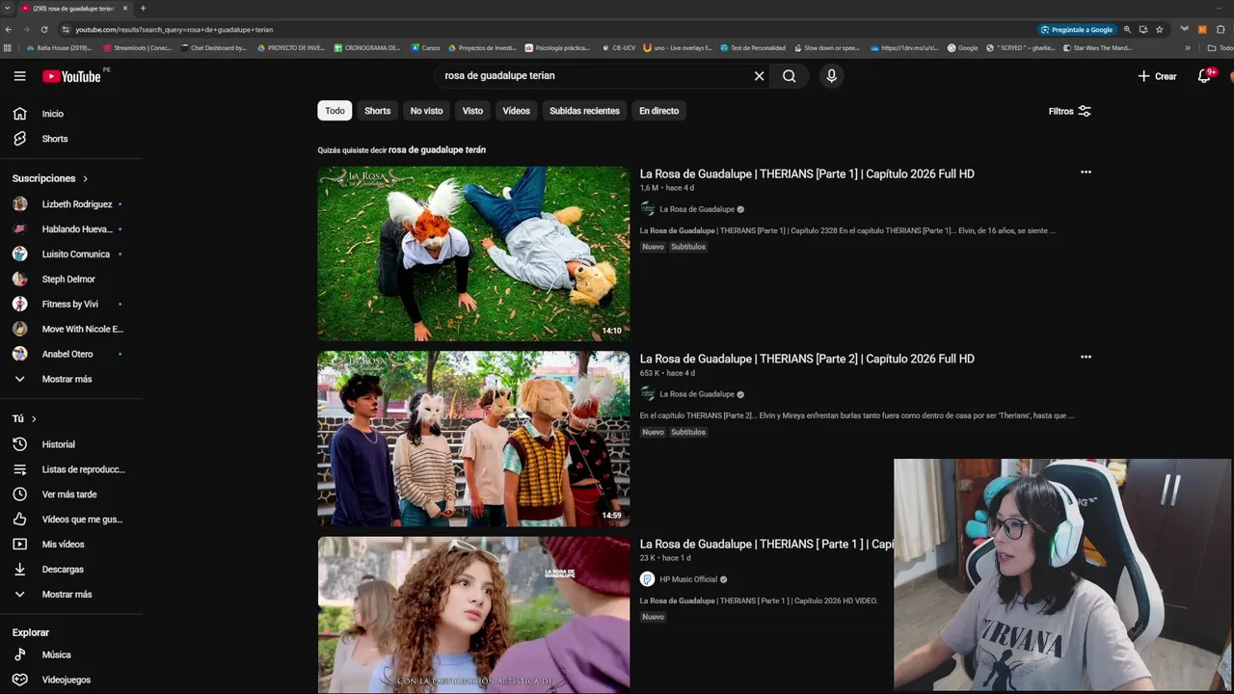
Task: Select the En directo chip
Action: pos(658,111)
